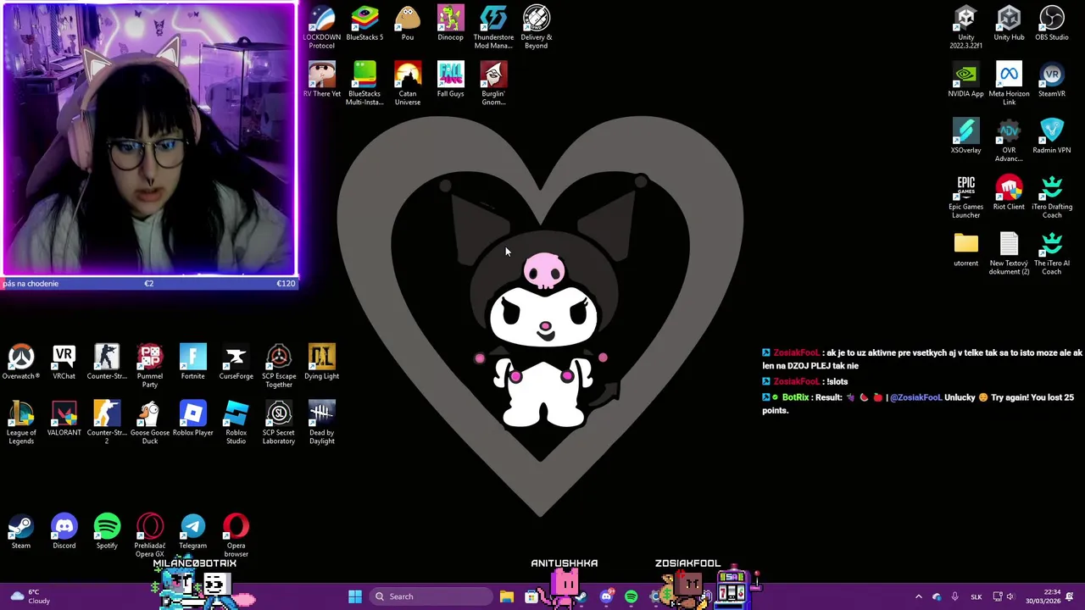The width and height of the screenshot is (1085, 610).
Task: Open Radmin VPN shortcut
Action: [x=1052, y=136]
